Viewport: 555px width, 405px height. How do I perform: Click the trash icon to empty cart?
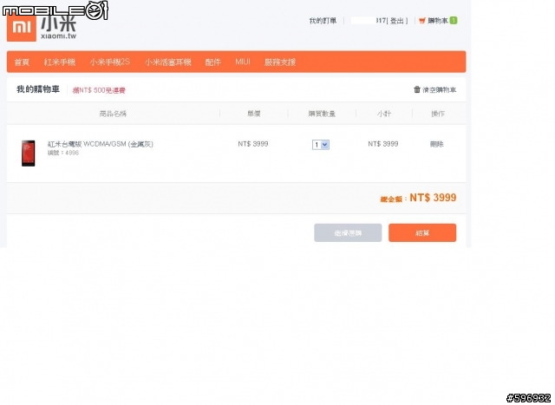pos(417,89)
